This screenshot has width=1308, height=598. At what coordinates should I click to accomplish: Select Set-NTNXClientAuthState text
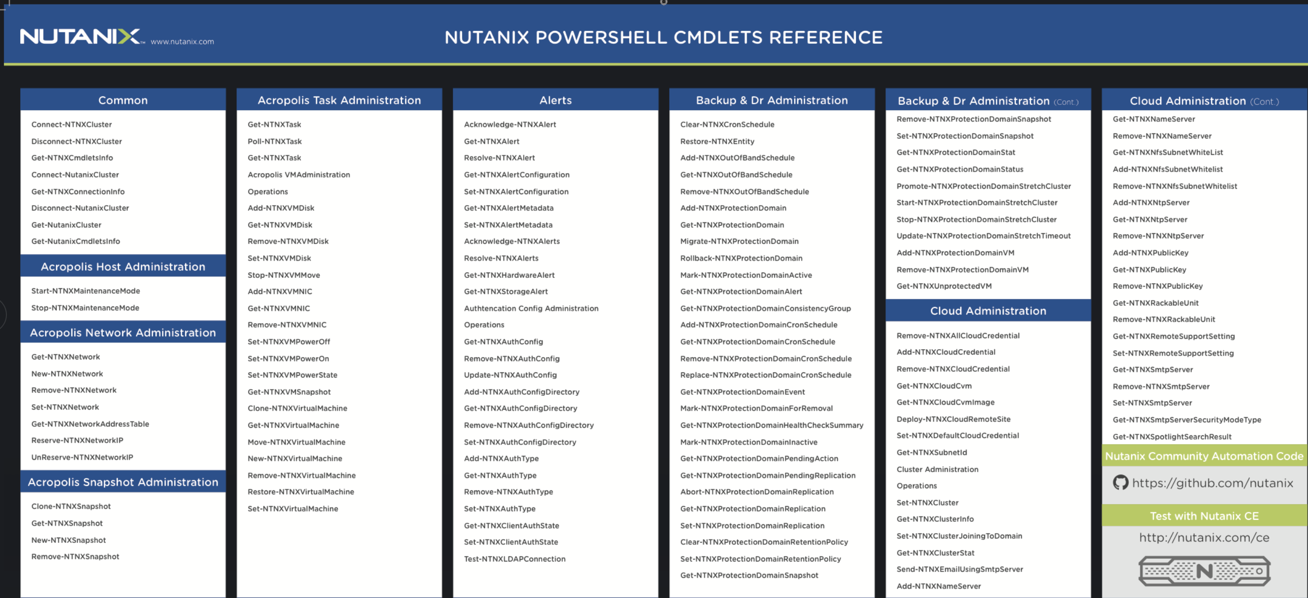(x=511, y=542)
